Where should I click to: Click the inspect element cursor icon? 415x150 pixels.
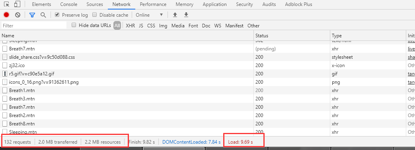pos(7,4)
